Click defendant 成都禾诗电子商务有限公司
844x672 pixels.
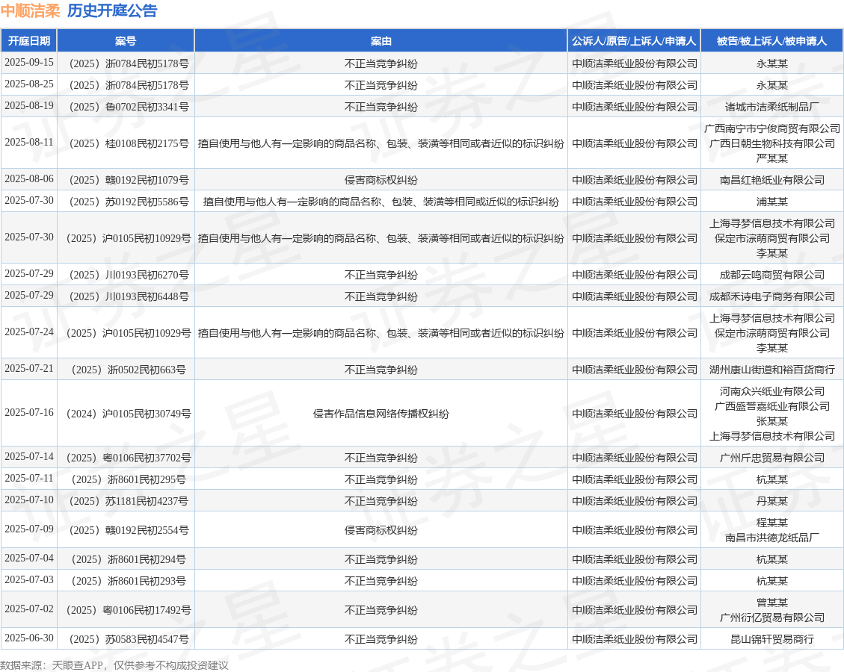[772, 296]
